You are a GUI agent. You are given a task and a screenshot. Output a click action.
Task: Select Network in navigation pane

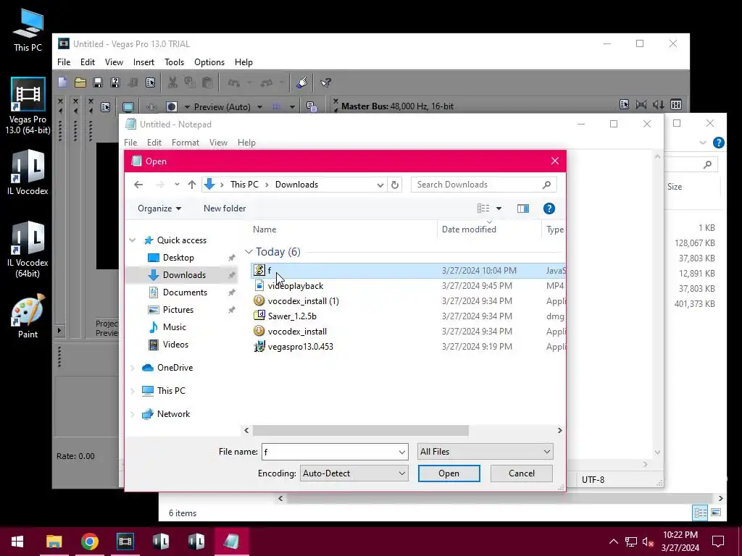point(174,414)
